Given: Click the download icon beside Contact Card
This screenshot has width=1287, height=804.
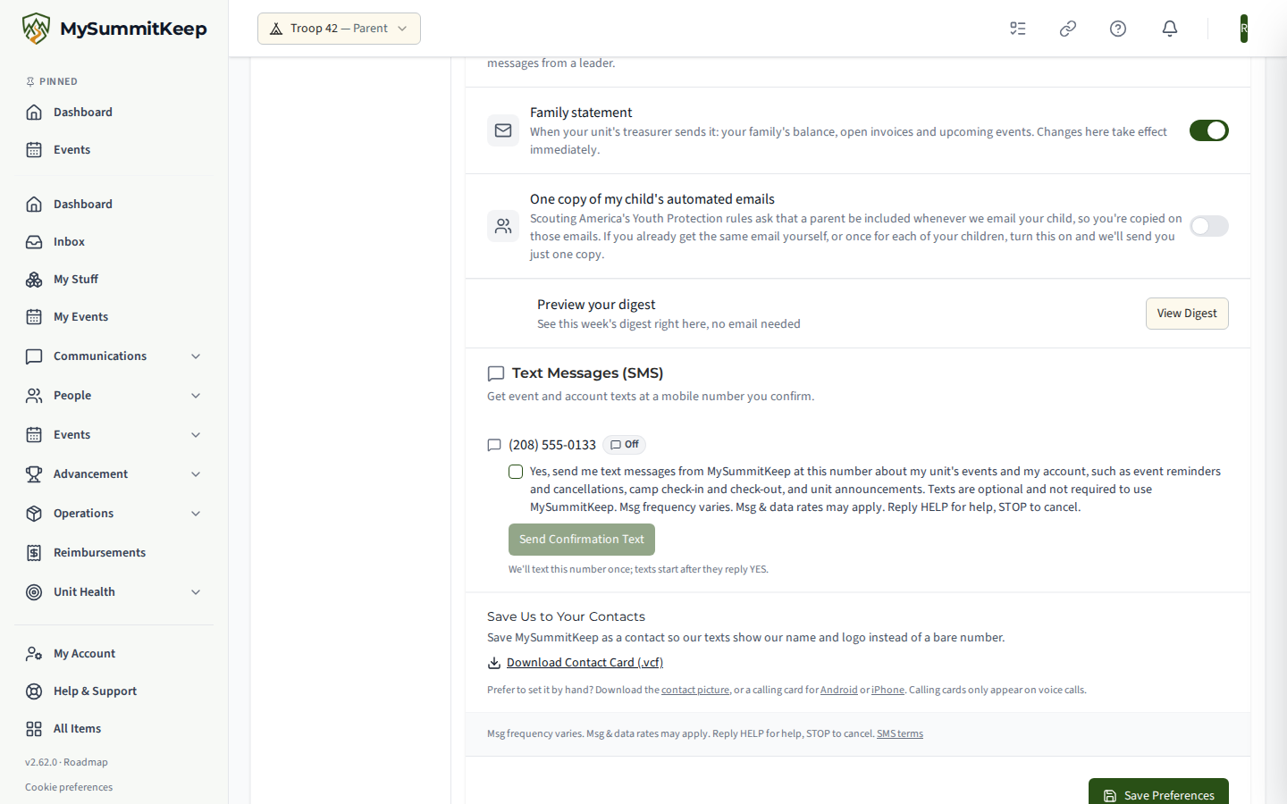Looking at the screenshot, I should 494,663.
